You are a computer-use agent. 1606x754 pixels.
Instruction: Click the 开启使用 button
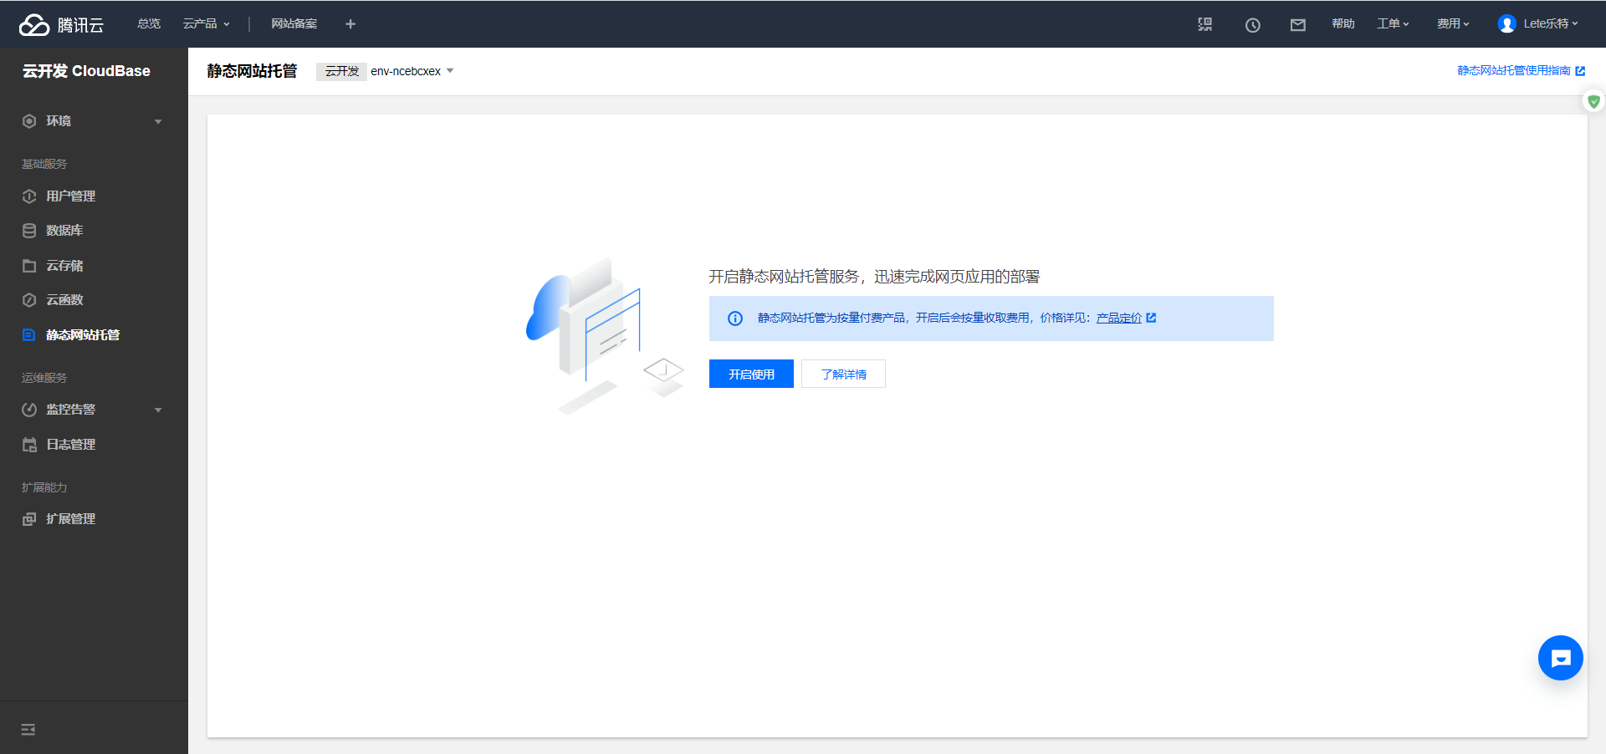(x=750, y=374)
